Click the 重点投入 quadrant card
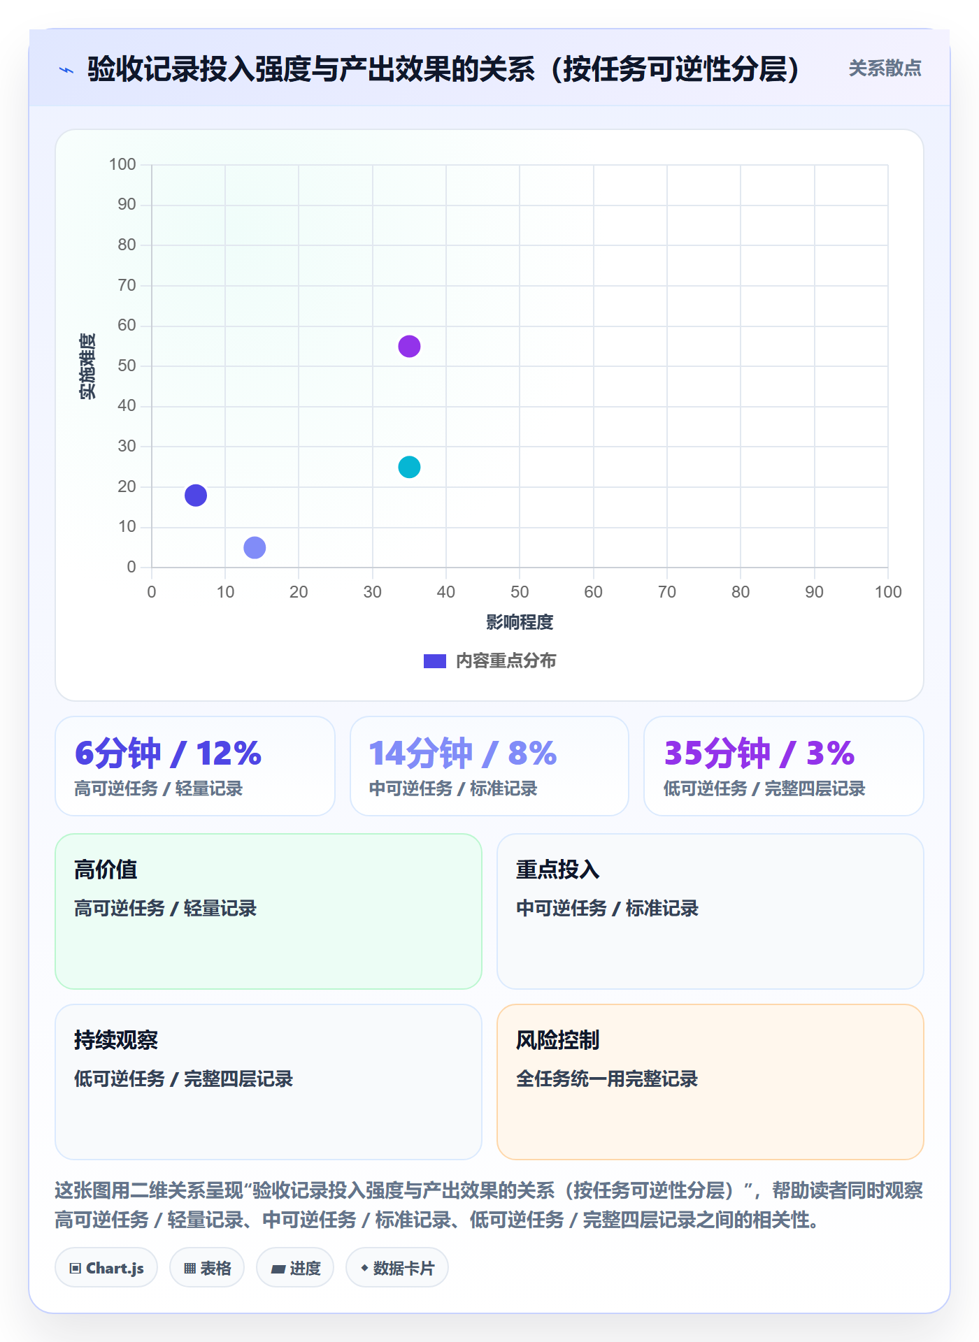This screenshot has width=979, height=1342. (x=710, y=911)
